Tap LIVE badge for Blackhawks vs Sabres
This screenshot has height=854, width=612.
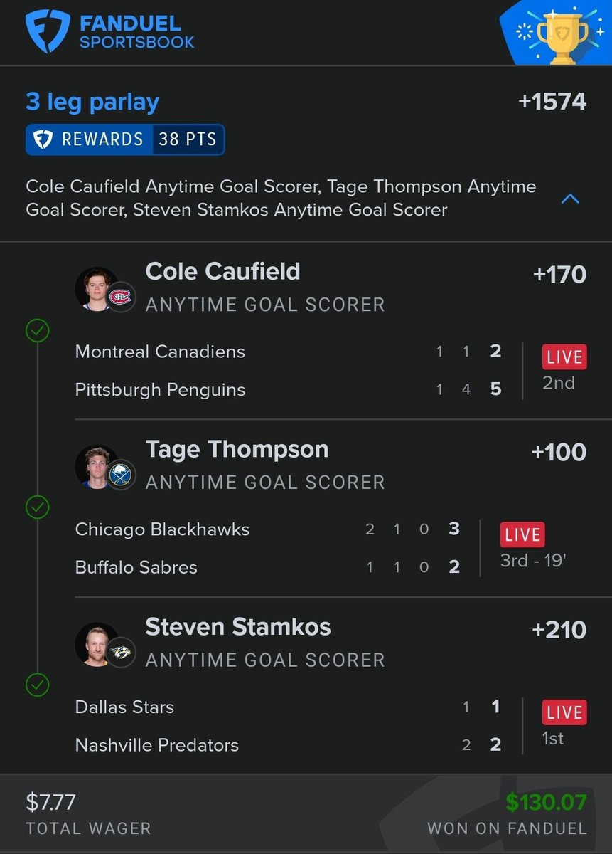(522, 534)
